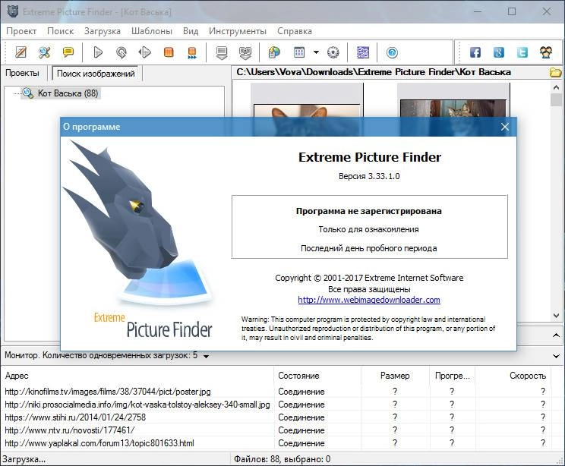This screenshot has width=565, height=466.
Task: Open the blue help question mark icon
Action: 392,52
